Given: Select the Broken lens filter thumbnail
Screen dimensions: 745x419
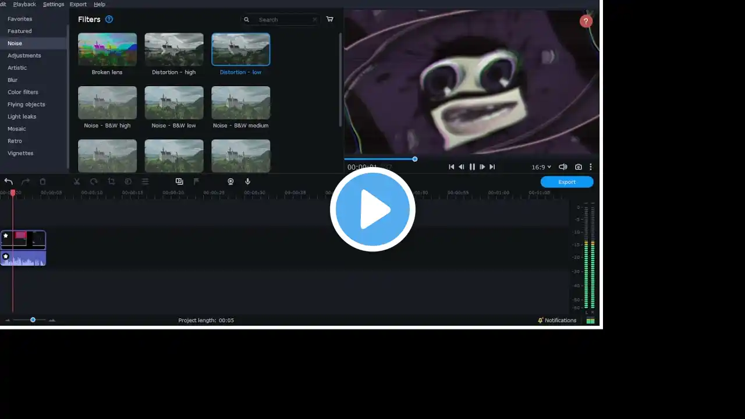Looking at the screenshot, I should click(107, 49).
